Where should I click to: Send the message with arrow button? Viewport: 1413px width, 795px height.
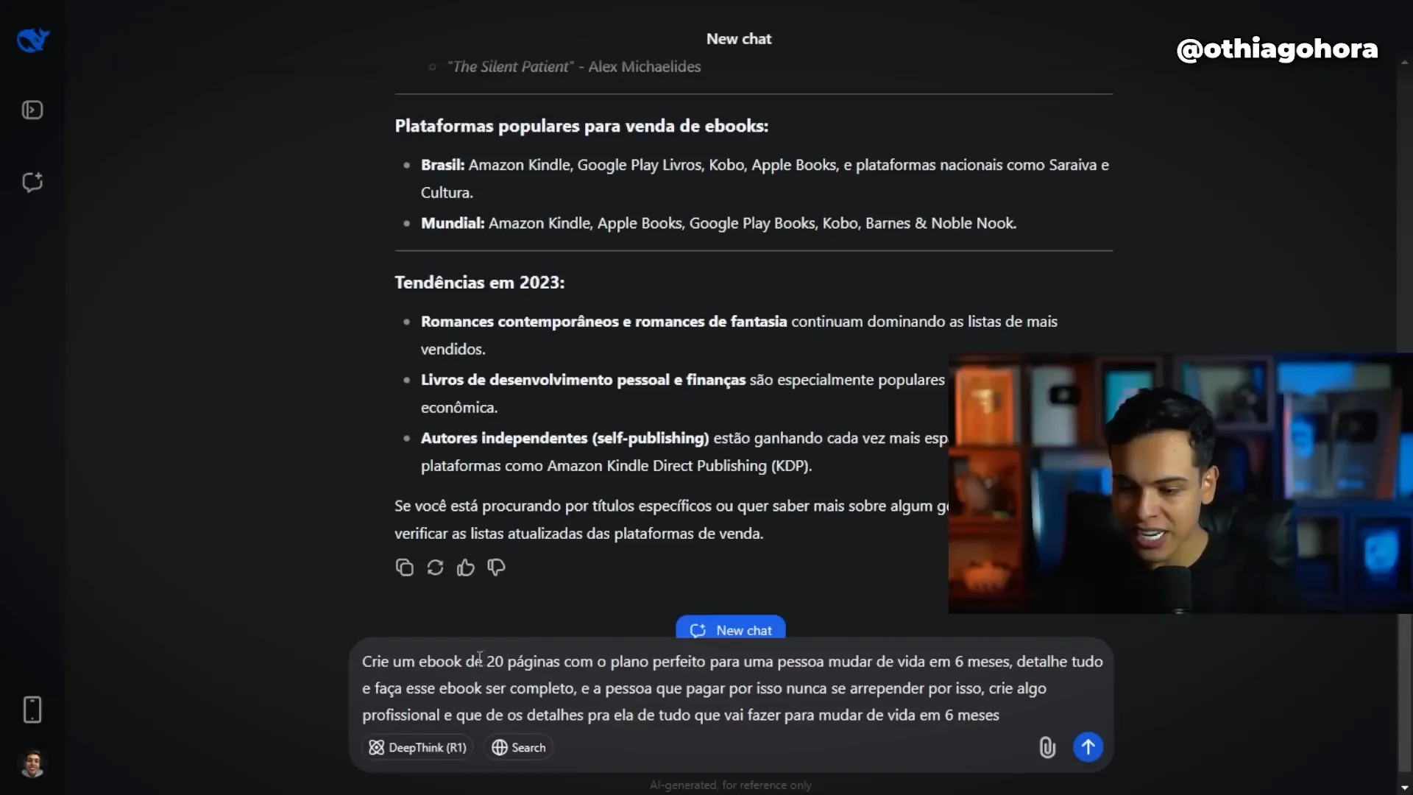click(1088, 746)
